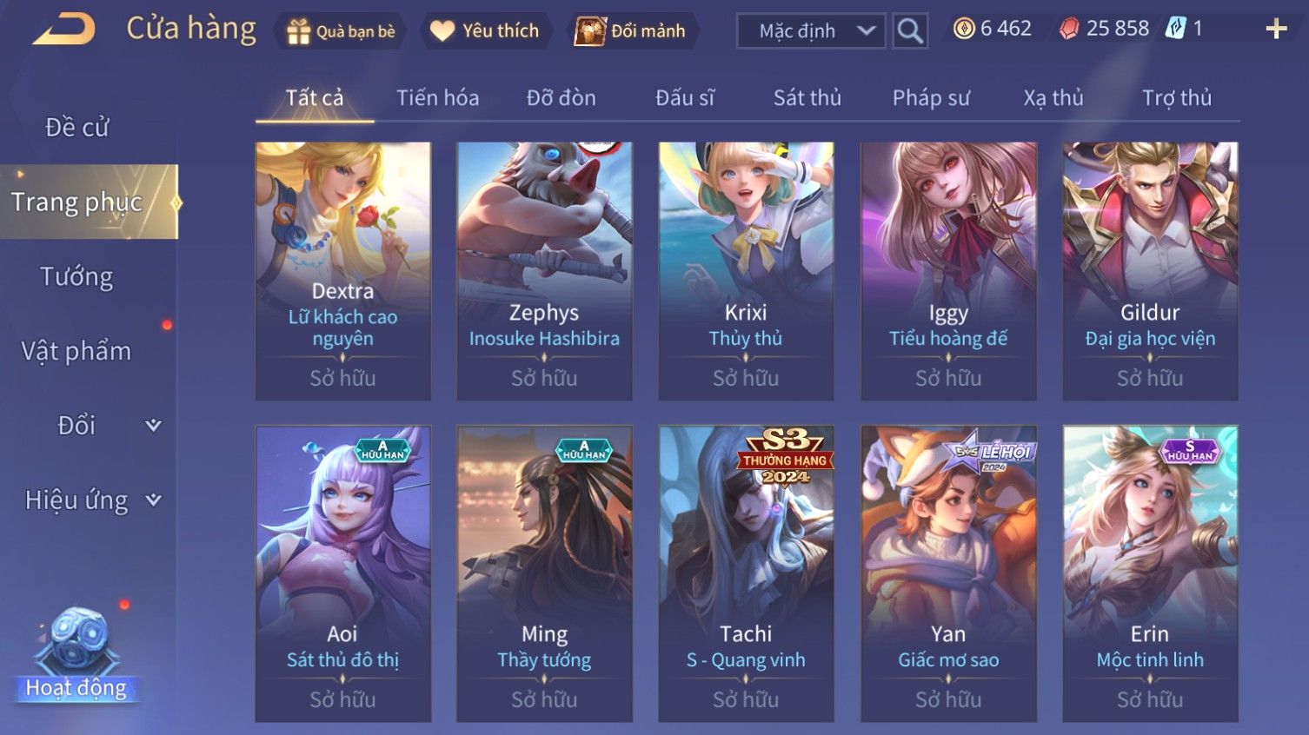Open the Mặc định sort dropdown

coord(811,31)
